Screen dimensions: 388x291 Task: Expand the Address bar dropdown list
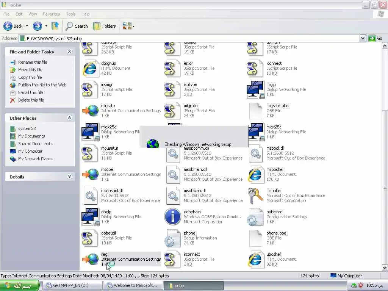(363, 38)
